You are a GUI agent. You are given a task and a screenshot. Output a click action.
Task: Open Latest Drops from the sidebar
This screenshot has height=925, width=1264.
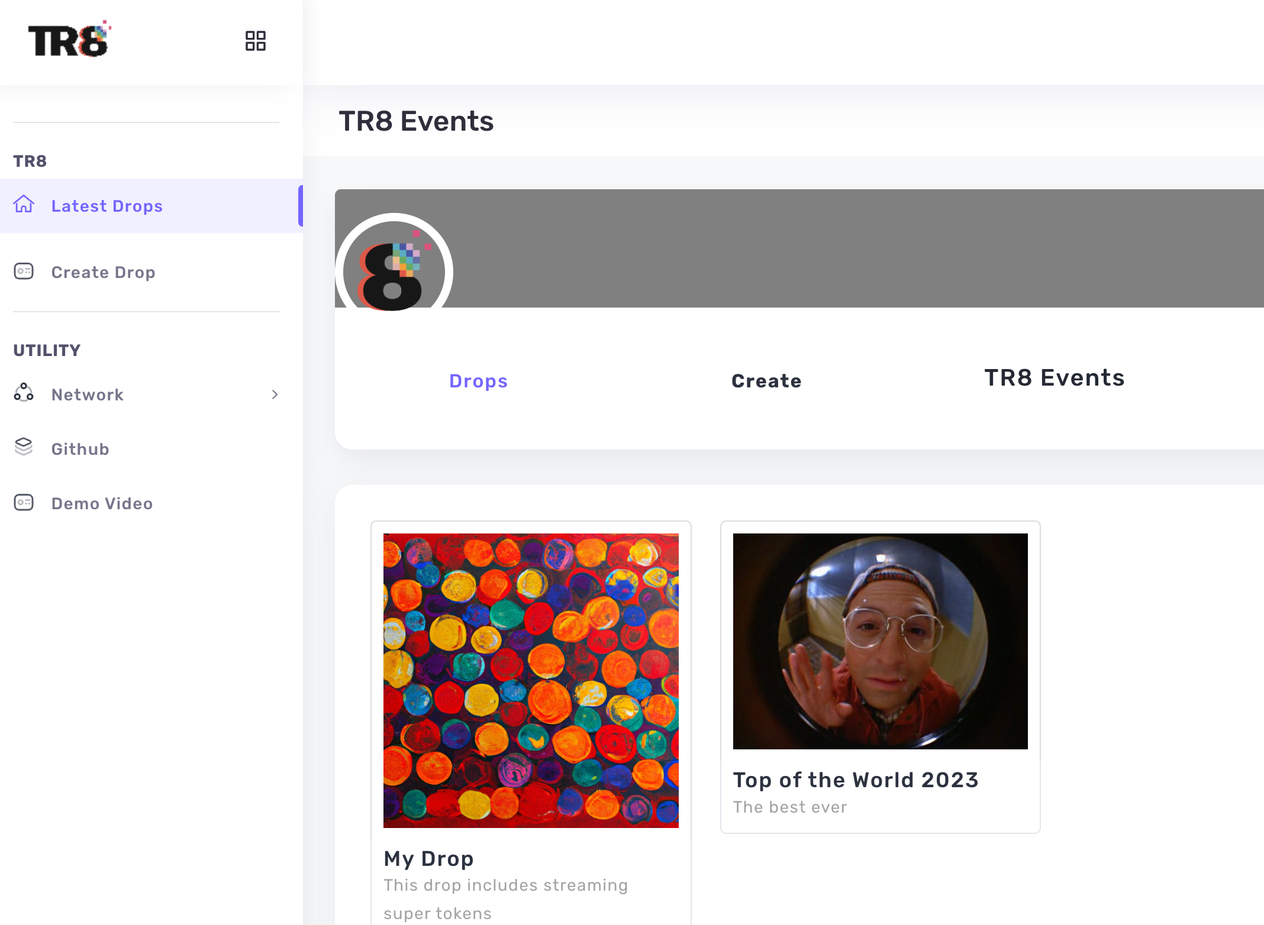click(x=107, y=206)
